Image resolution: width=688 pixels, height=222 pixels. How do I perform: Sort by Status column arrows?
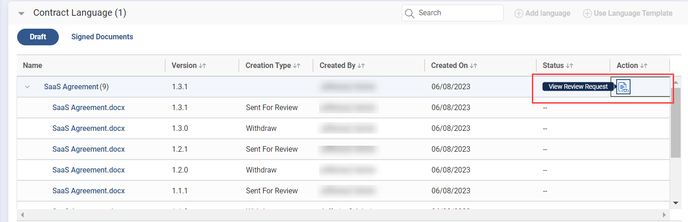point(569,66)
